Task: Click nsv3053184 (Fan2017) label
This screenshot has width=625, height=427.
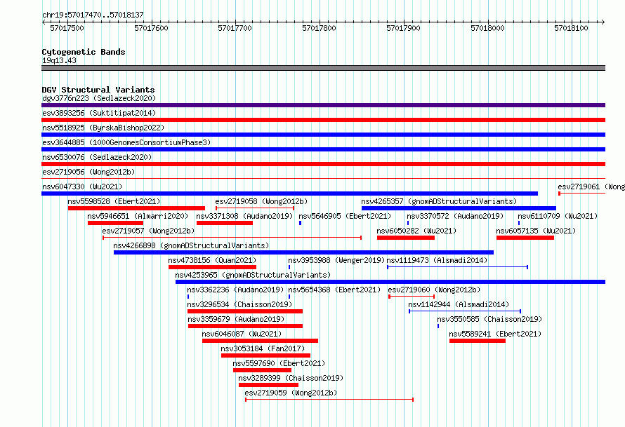Action: 263,348
